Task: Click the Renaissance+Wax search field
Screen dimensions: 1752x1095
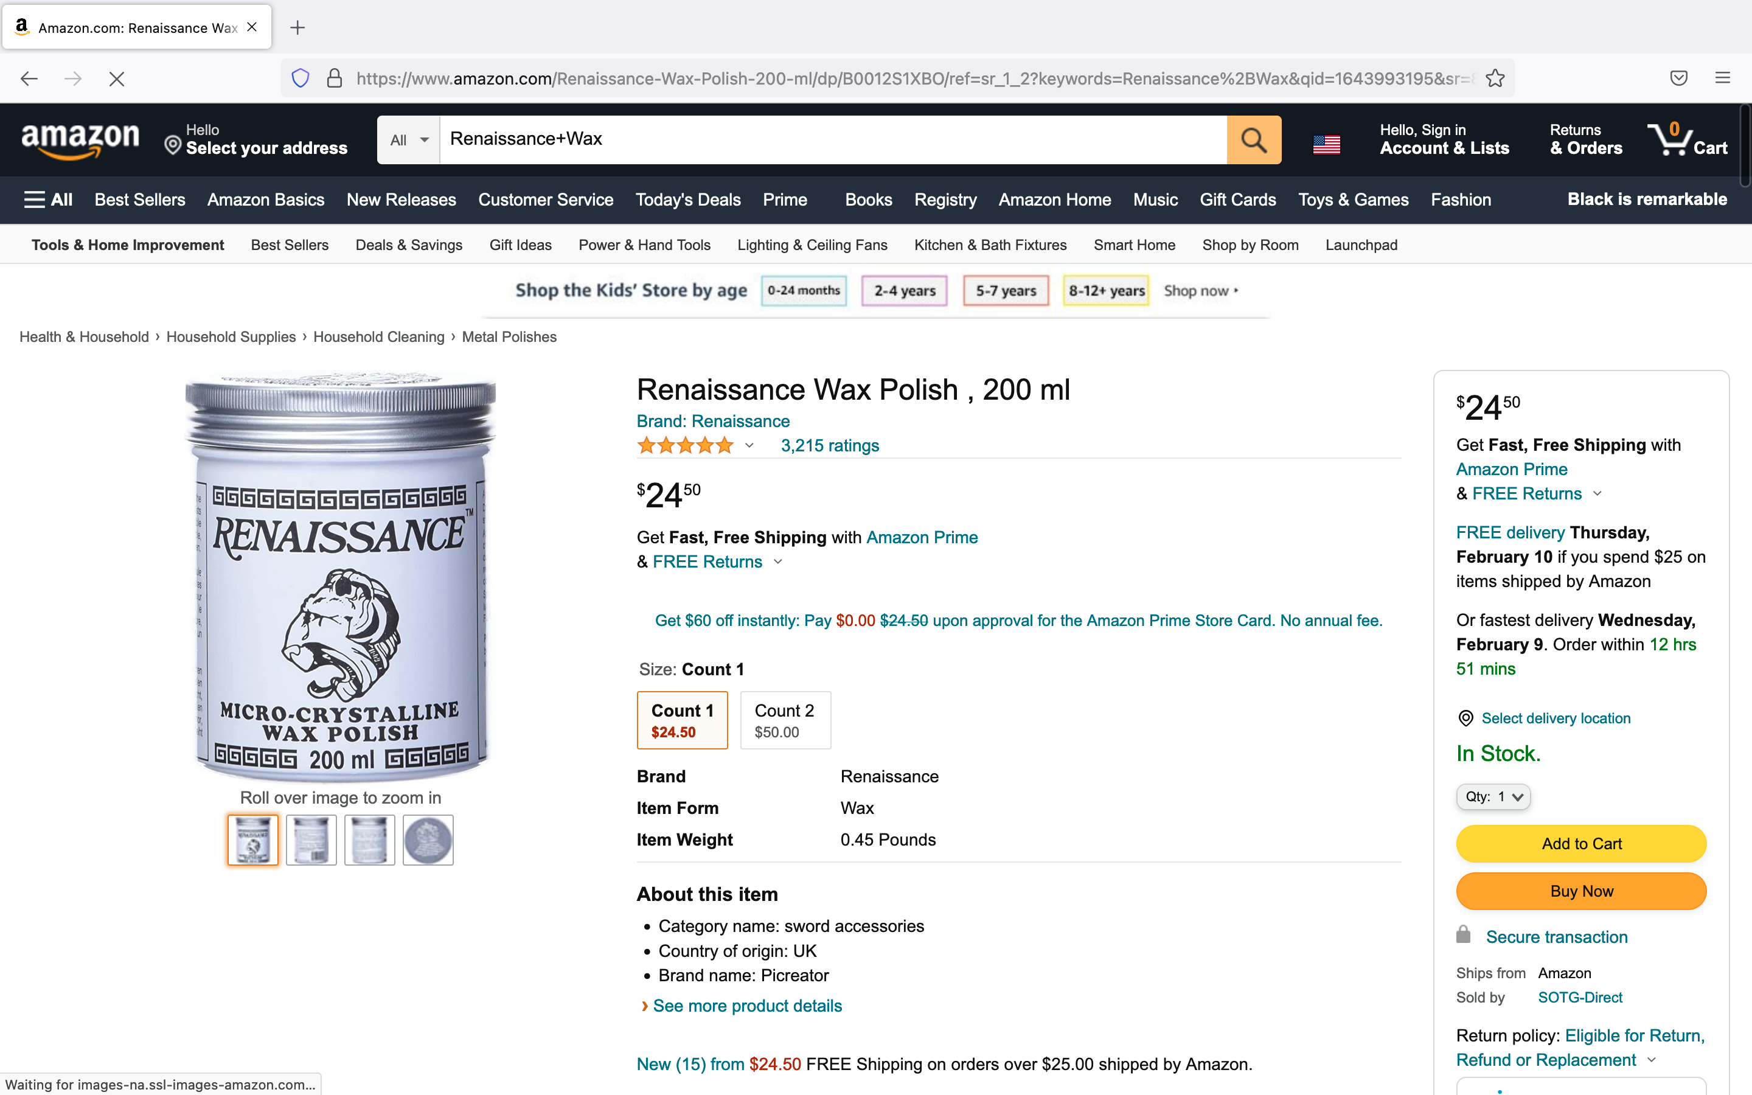Action: point(833,140)
